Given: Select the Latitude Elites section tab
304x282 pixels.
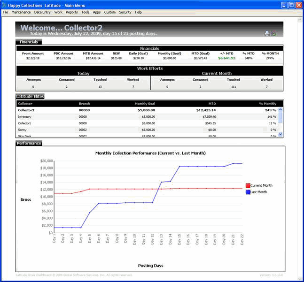Looking at the screenshot, I should (x=30, y=96).
